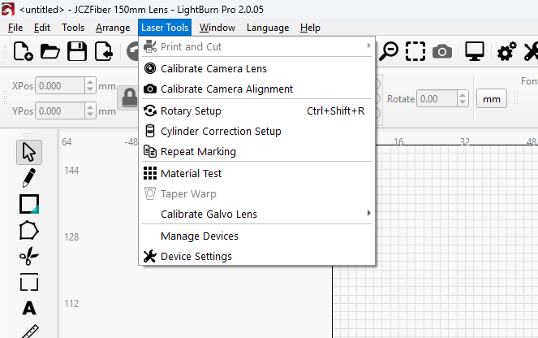Click the New file icon
This screenshot has height=338, width=538.
[x=23, y=52]
